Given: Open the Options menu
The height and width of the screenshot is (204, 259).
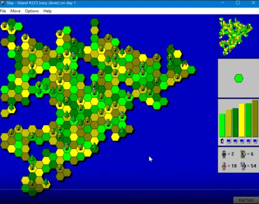Looking at the screenshot, I should (32, 11).
